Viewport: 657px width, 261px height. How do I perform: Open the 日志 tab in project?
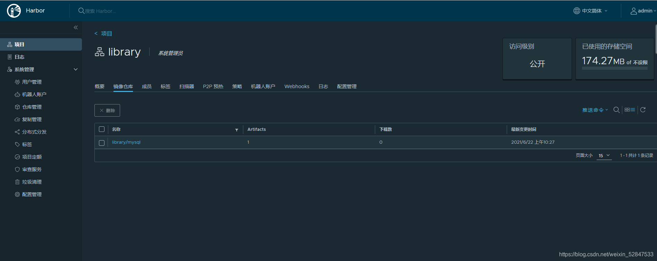323,86
